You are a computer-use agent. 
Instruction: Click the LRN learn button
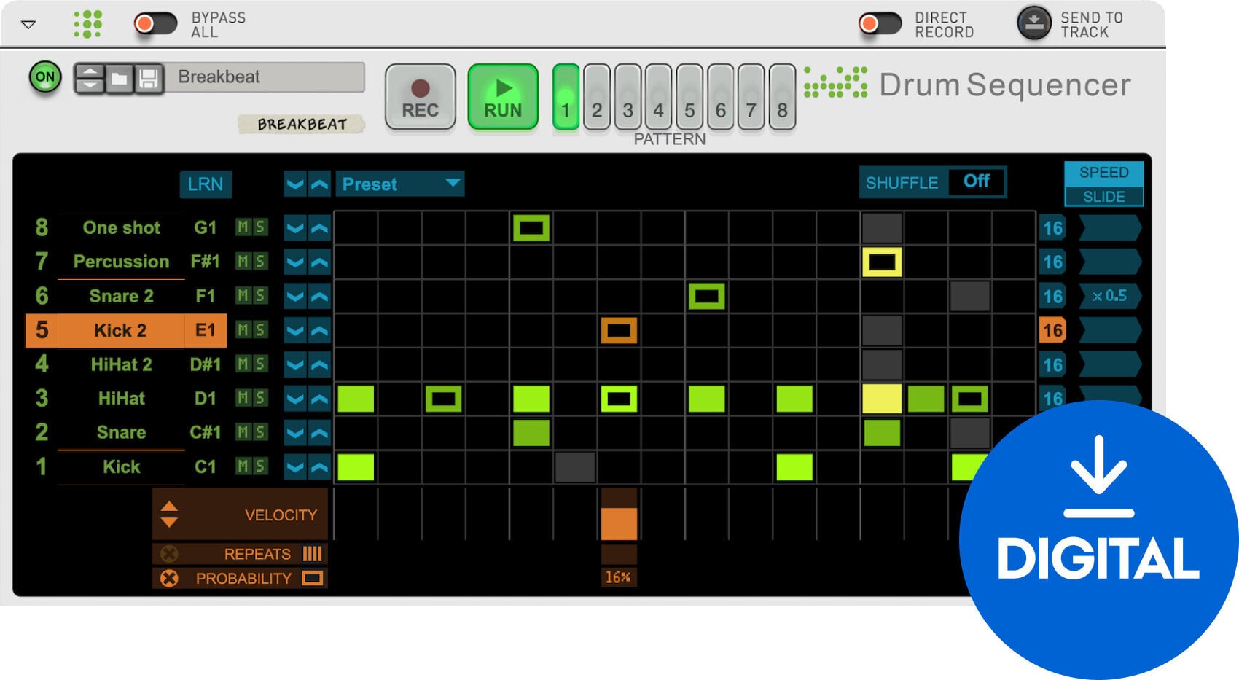coord(205,184)
